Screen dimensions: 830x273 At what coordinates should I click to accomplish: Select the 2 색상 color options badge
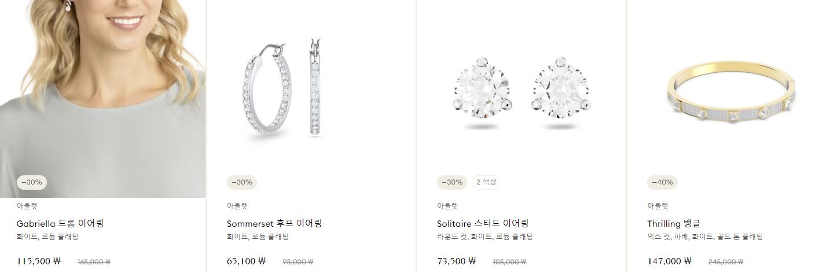point(486,182)
